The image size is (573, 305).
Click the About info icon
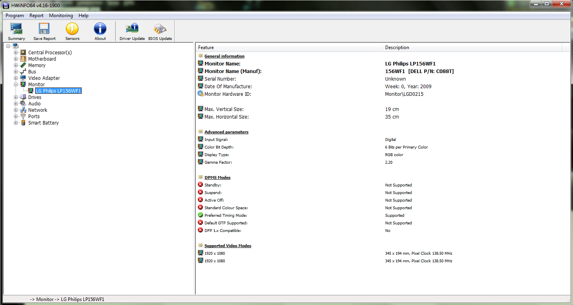100,29
